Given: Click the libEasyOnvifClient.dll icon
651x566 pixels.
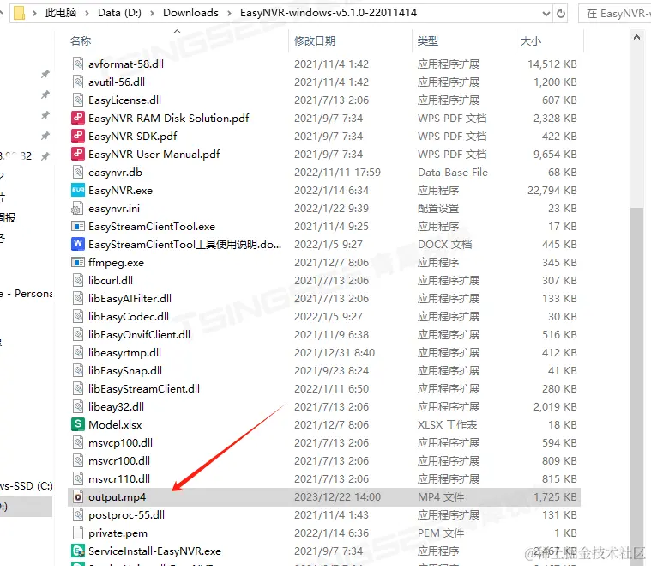Looking at the screenshot, I should 78,335.
